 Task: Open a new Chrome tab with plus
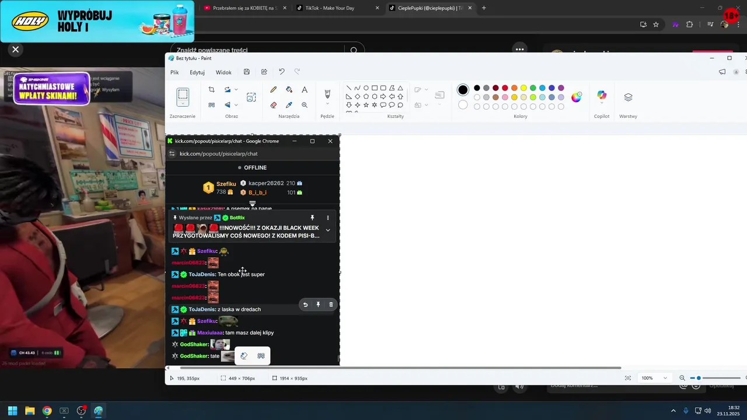484,8
